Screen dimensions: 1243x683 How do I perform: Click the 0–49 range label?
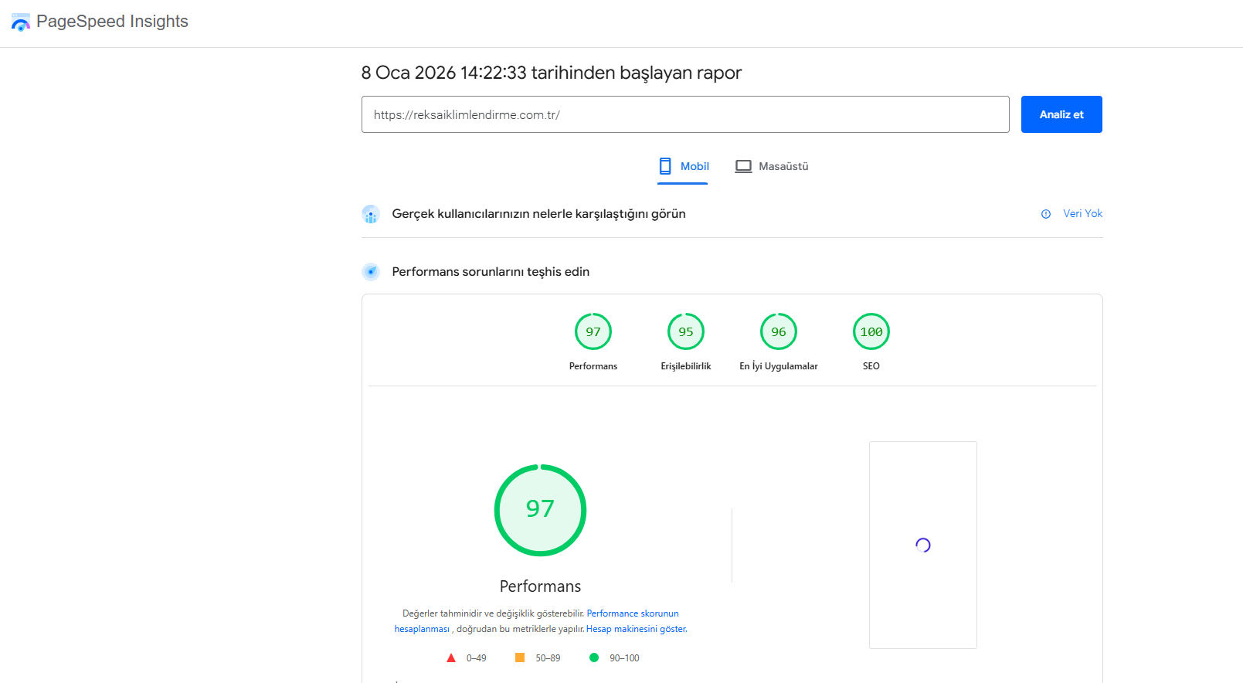click(476, 658)
